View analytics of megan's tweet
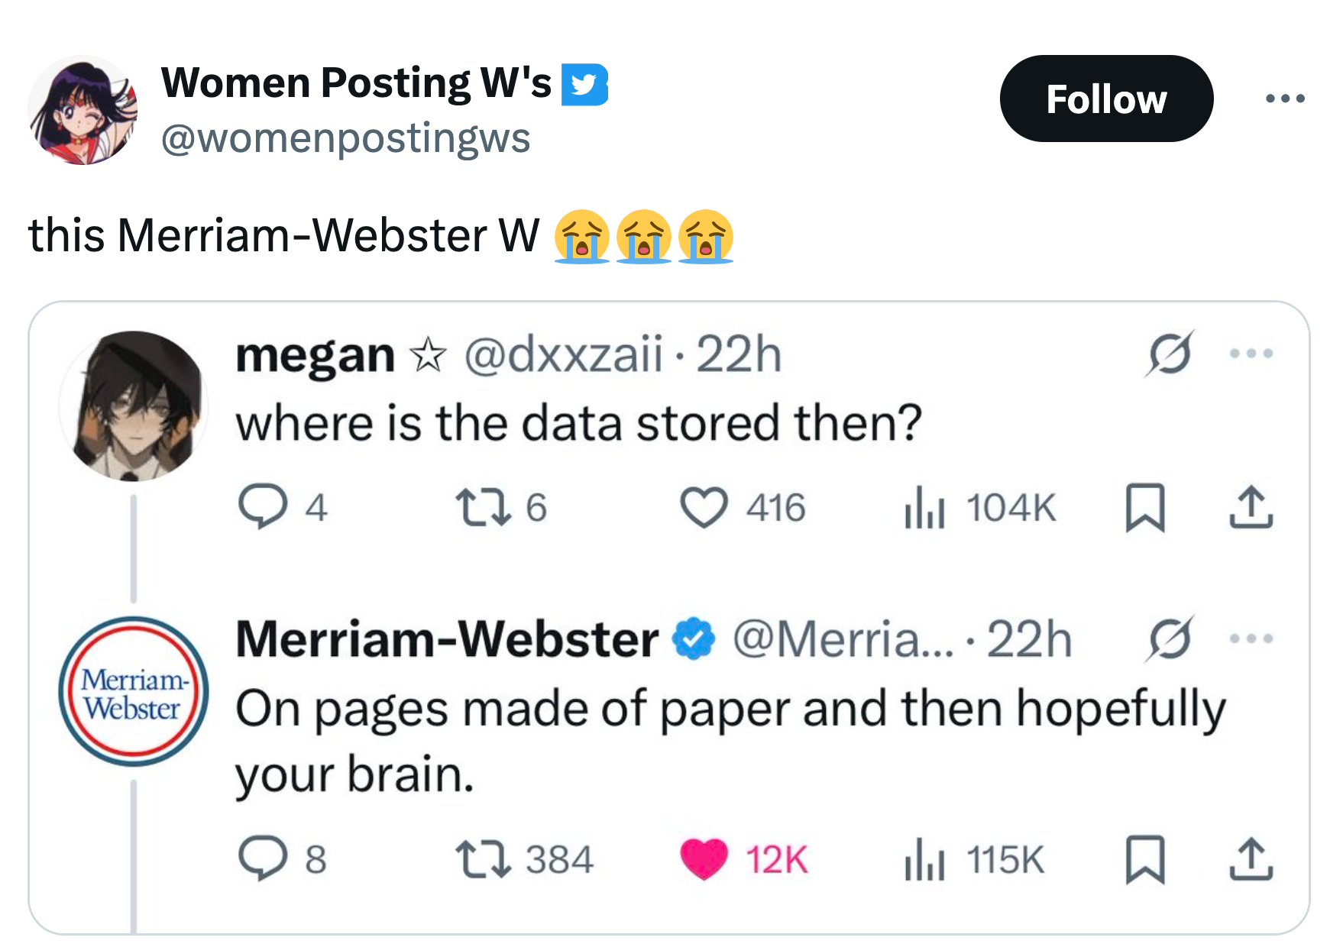This screenshot has width=1343, height=947. click(924, 509)
